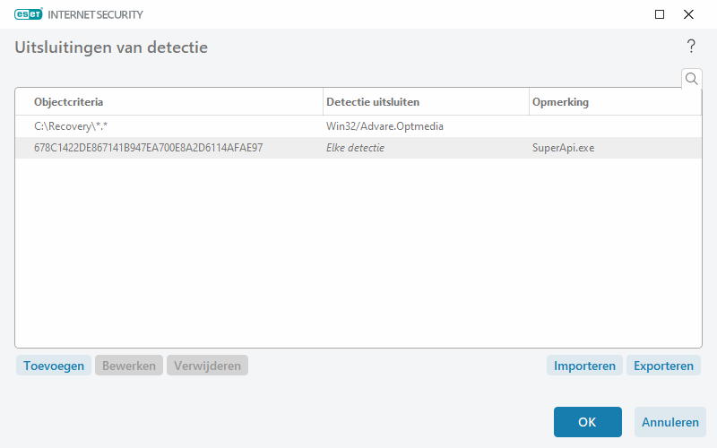Open the search magnifier icon

pos(691,79)
